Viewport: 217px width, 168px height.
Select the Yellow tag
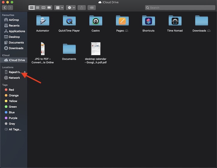(14, 101)
